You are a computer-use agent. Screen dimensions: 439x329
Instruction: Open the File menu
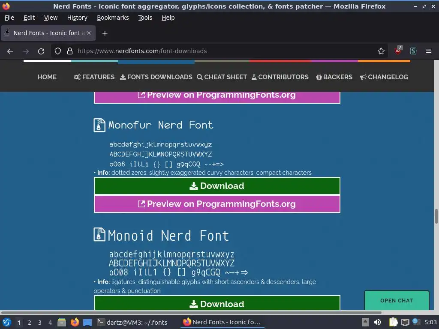9,18
